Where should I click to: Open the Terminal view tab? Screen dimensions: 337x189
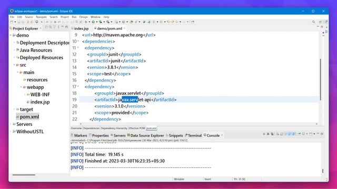193,135
